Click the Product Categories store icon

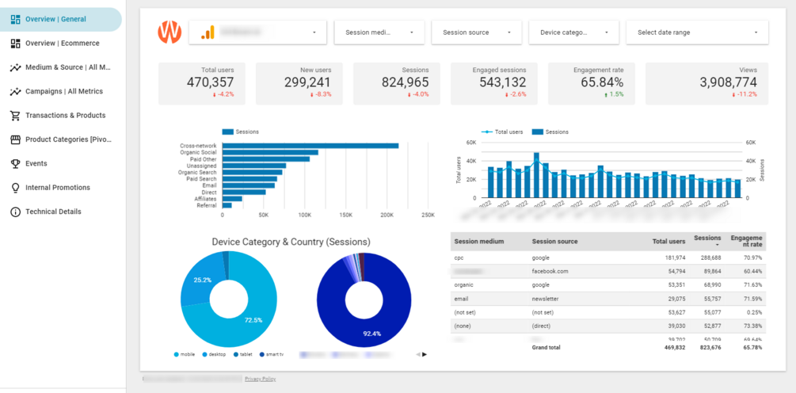(15, 139)
